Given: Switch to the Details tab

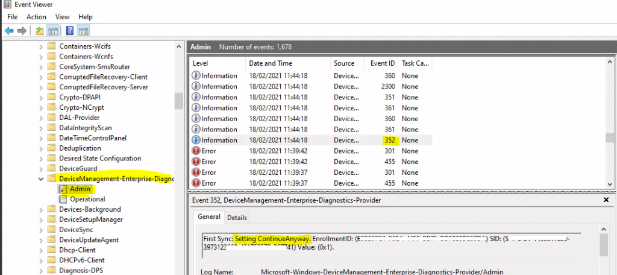Looking at the screenshot, I should [237, 218].
